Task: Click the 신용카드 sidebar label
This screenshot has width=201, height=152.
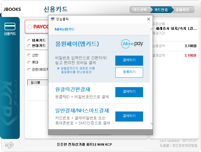Action: click(x=10, y=34)
